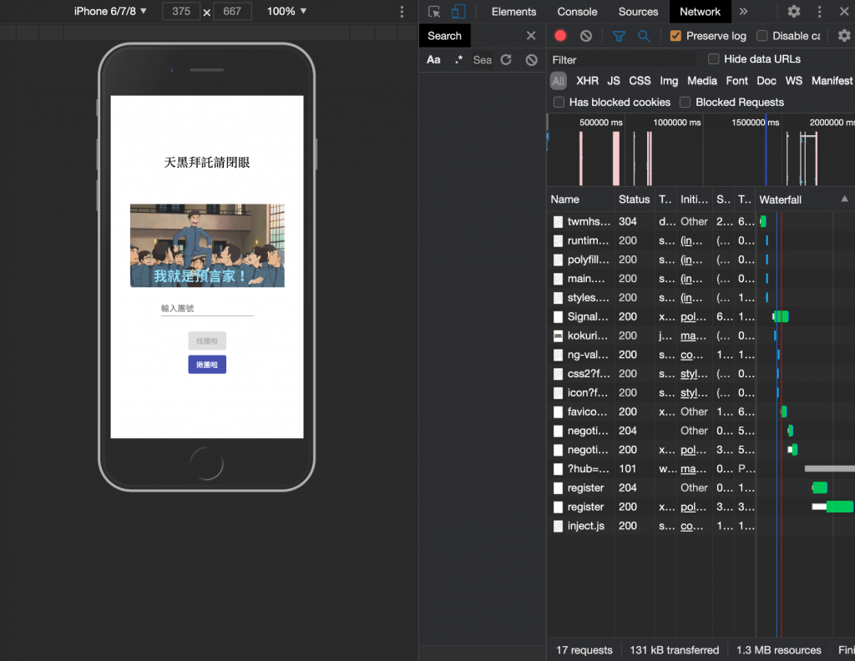Viewport: 855px width, 661px height.
Task: Edit the device width 375 field
Action: (x=180, y=12)
